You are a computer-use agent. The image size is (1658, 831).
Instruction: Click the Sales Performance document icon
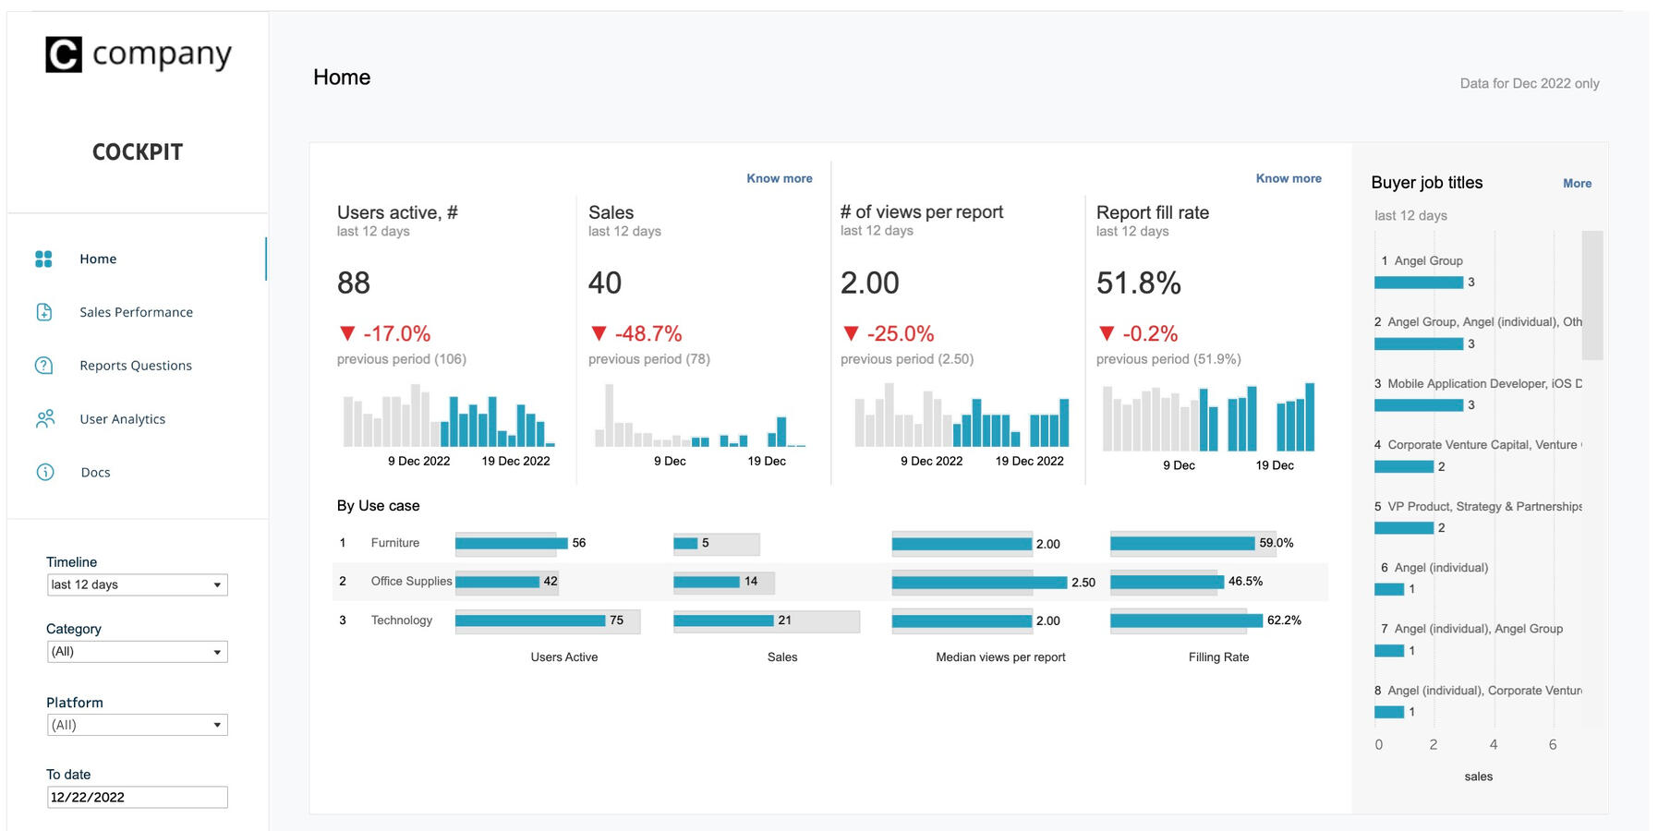pyautogui.click(x=43, y=312)
